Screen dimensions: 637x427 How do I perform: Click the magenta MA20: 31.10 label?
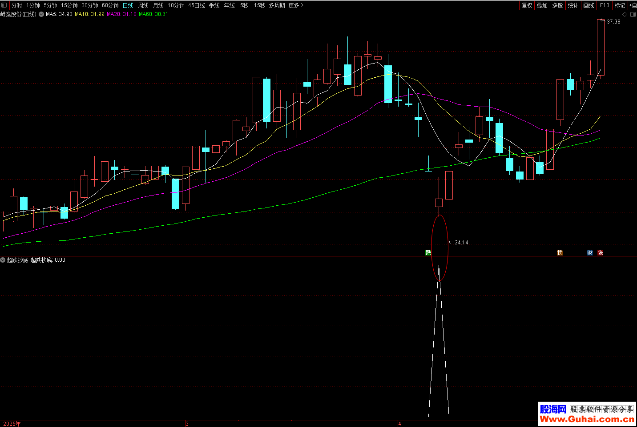coord(121,14)
